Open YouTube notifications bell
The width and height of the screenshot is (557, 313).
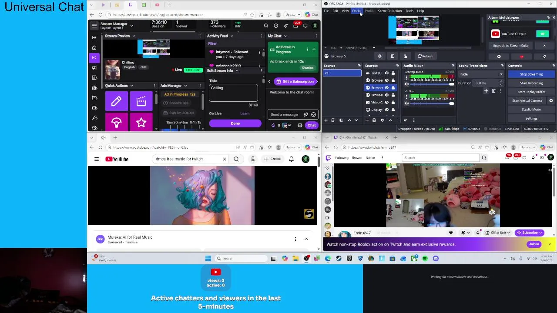point(292,159)
